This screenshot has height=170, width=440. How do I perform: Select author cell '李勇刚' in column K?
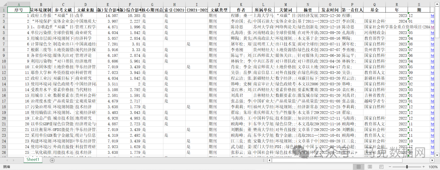(241, 49)
